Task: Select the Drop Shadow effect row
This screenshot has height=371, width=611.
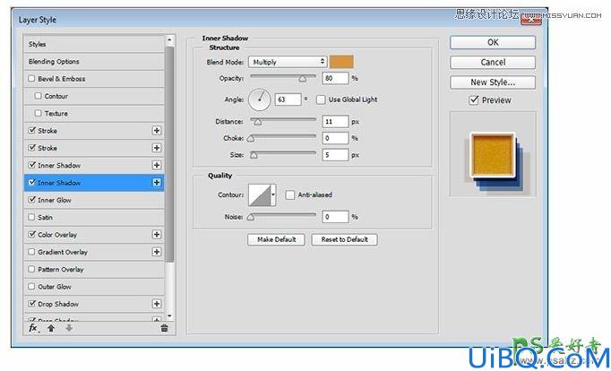Action: (93, 304)
